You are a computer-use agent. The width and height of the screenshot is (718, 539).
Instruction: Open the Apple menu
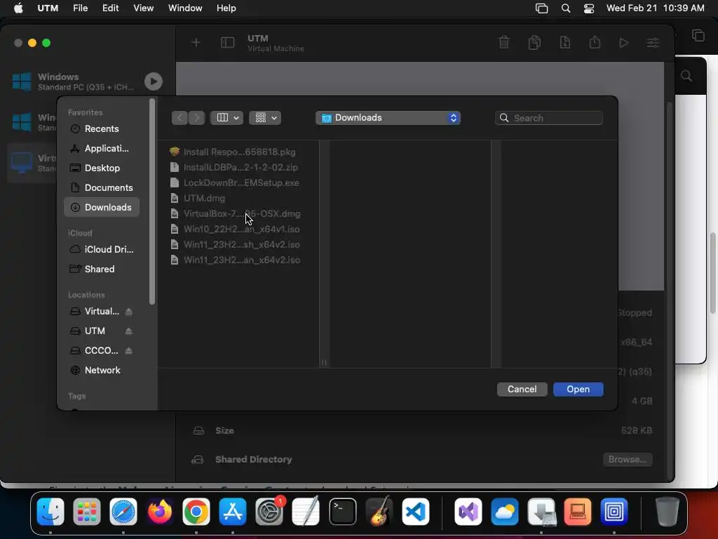click(18, 8)
